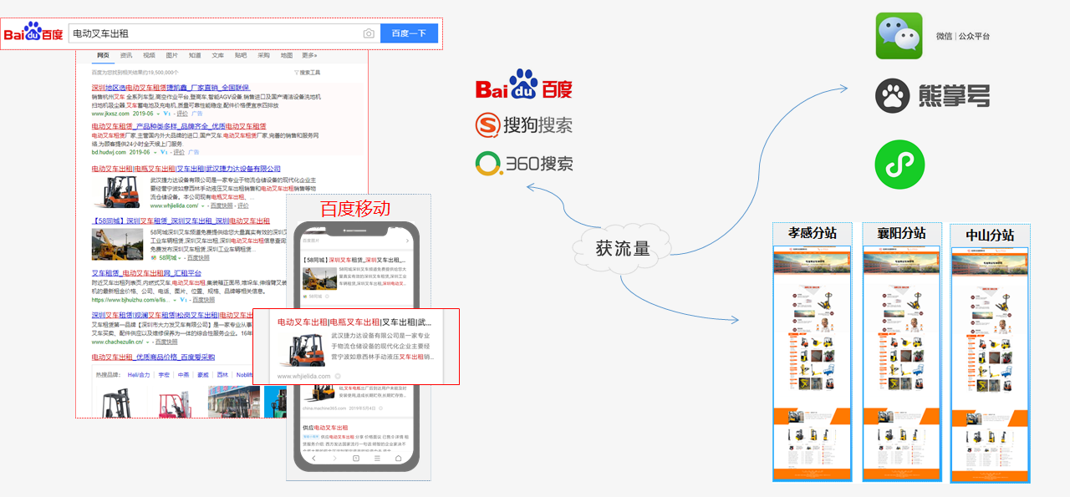This screenshot has width=1070, height=497.
Task: Click the 微信|公众平台 label
Action: click(x=963, y=37)
